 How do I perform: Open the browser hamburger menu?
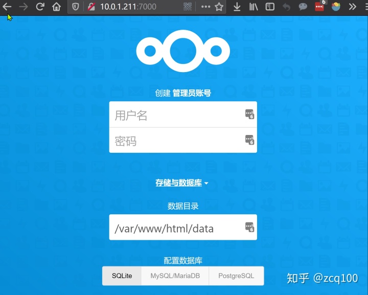[365, 7]
